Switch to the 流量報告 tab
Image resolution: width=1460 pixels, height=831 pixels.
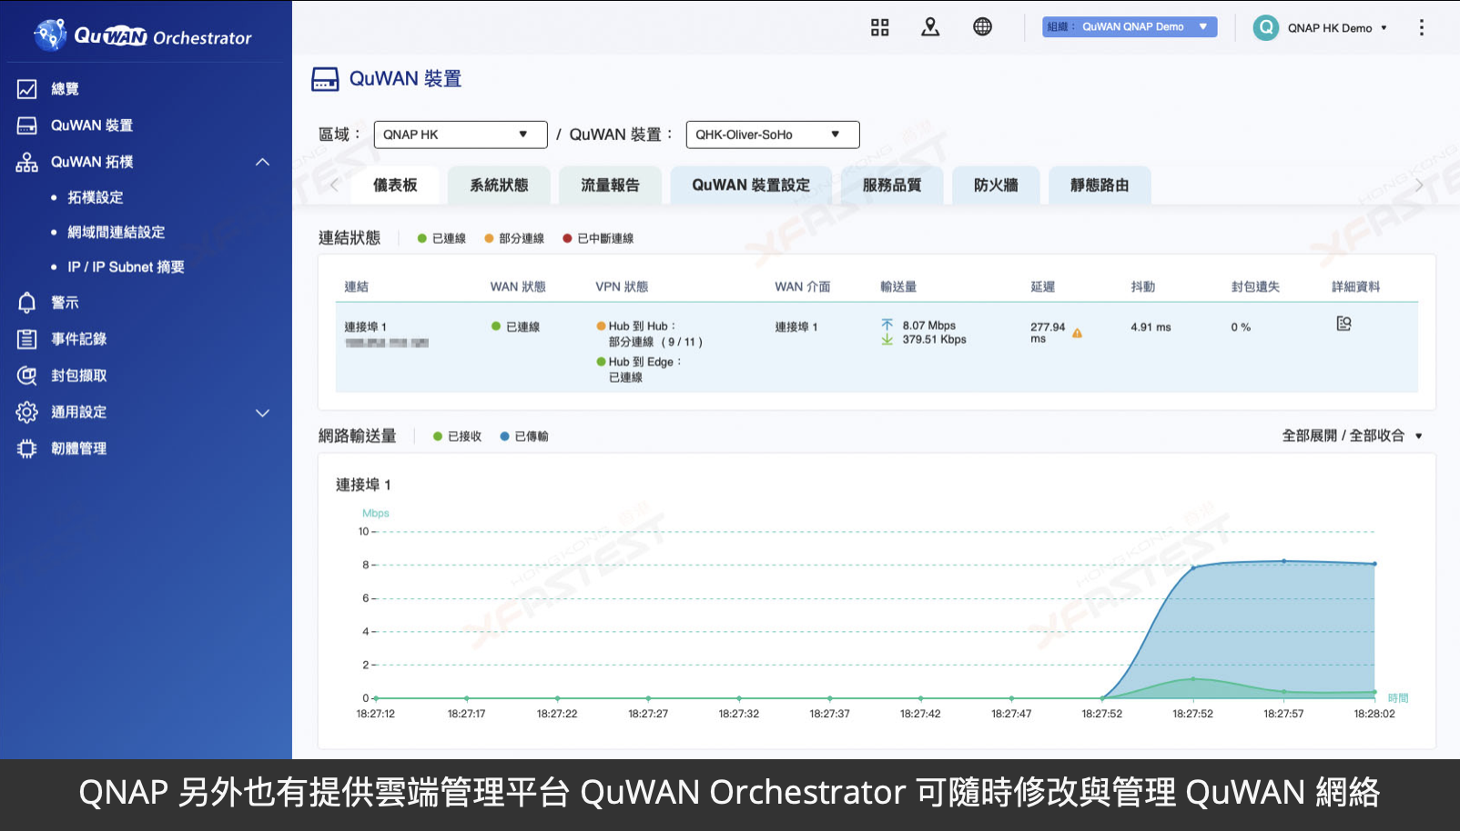tap(610, 185)
